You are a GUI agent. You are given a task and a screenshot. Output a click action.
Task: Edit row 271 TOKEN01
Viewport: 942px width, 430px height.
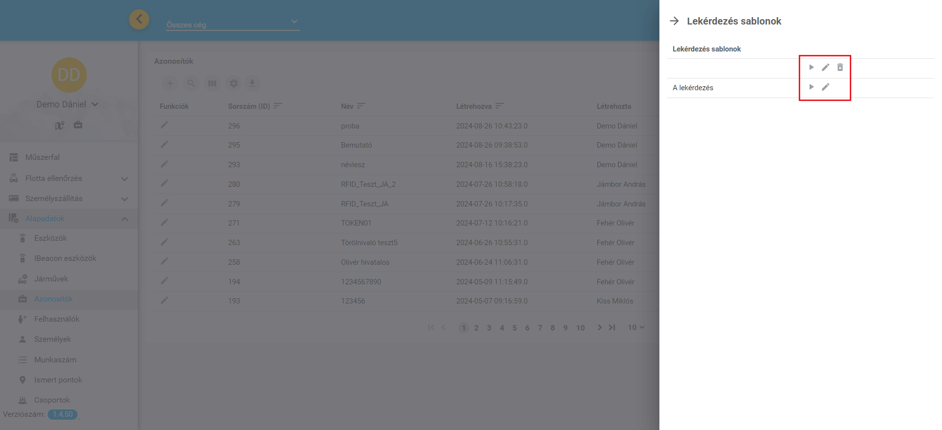164,222
